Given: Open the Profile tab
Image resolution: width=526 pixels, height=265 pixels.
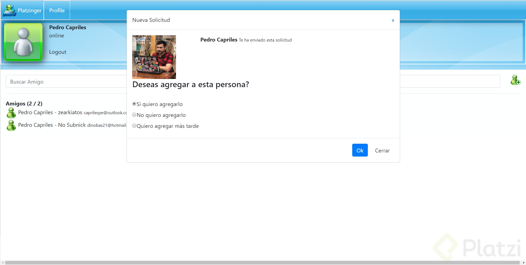Looking at the screenshot, I should click(x=57, y=10).
